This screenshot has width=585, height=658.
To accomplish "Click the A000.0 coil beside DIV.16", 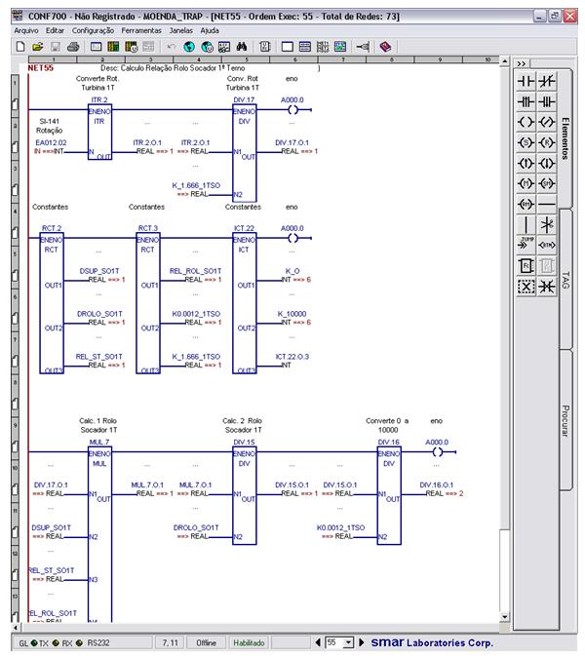I will 437,451.
